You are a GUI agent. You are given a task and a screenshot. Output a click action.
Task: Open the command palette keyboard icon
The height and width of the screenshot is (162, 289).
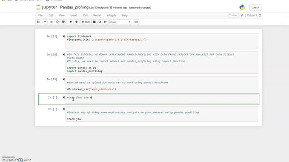coord(136,22)
